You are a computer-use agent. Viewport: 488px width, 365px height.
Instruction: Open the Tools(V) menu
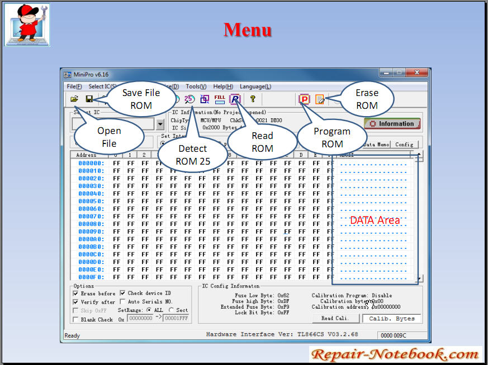click(x=196, y=87)
